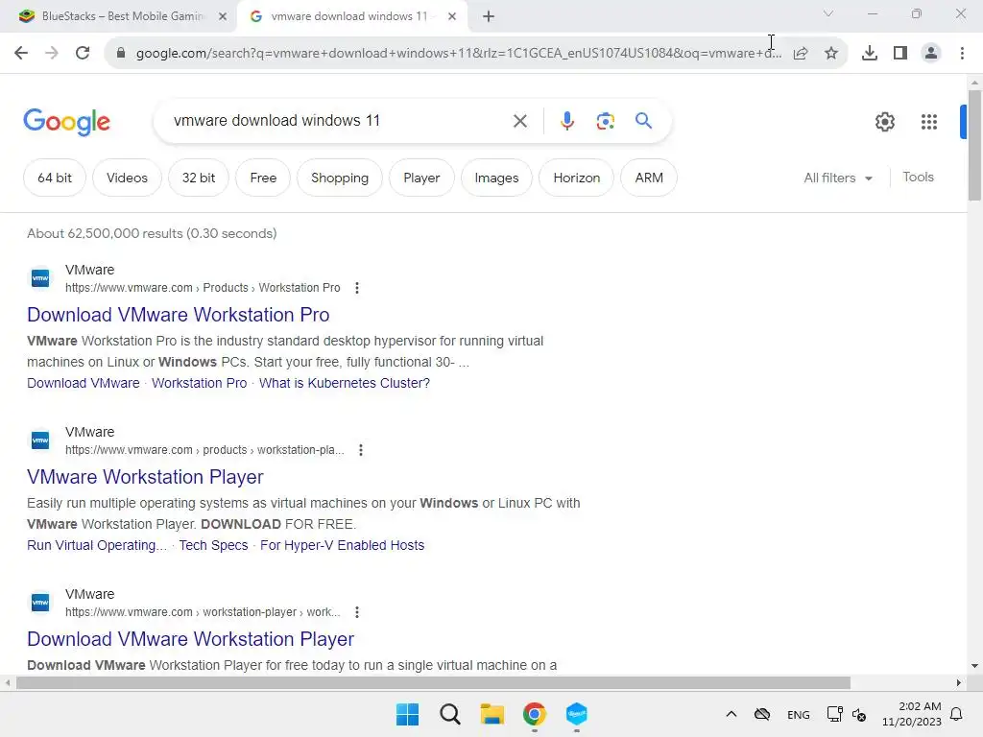Toggle Chrome side panel icon
Viewport: 983px width, 737px height.
(x=900, y=54)
